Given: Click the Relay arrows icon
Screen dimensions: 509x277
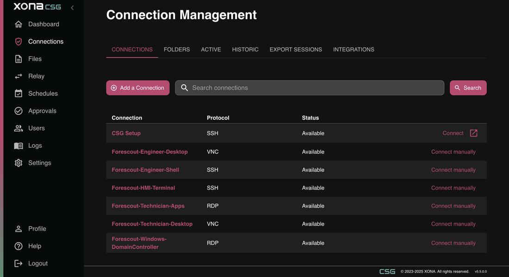Looking at the screenshot, I should pos(19,76).
